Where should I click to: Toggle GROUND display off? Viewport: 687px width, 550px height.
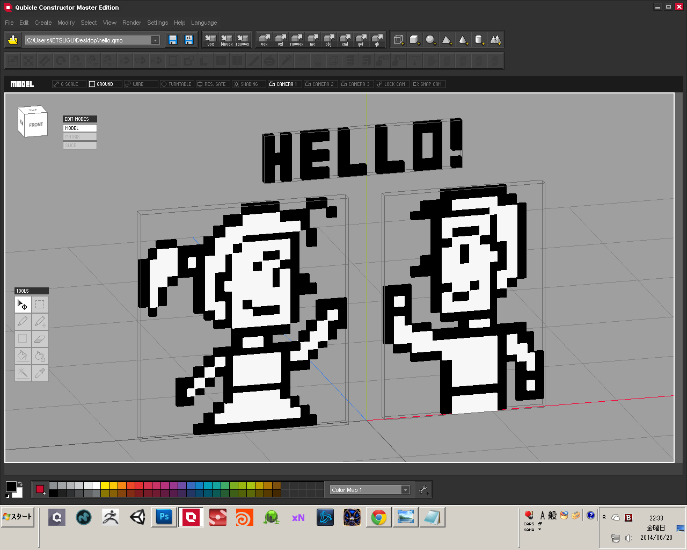tap(105, 84)
